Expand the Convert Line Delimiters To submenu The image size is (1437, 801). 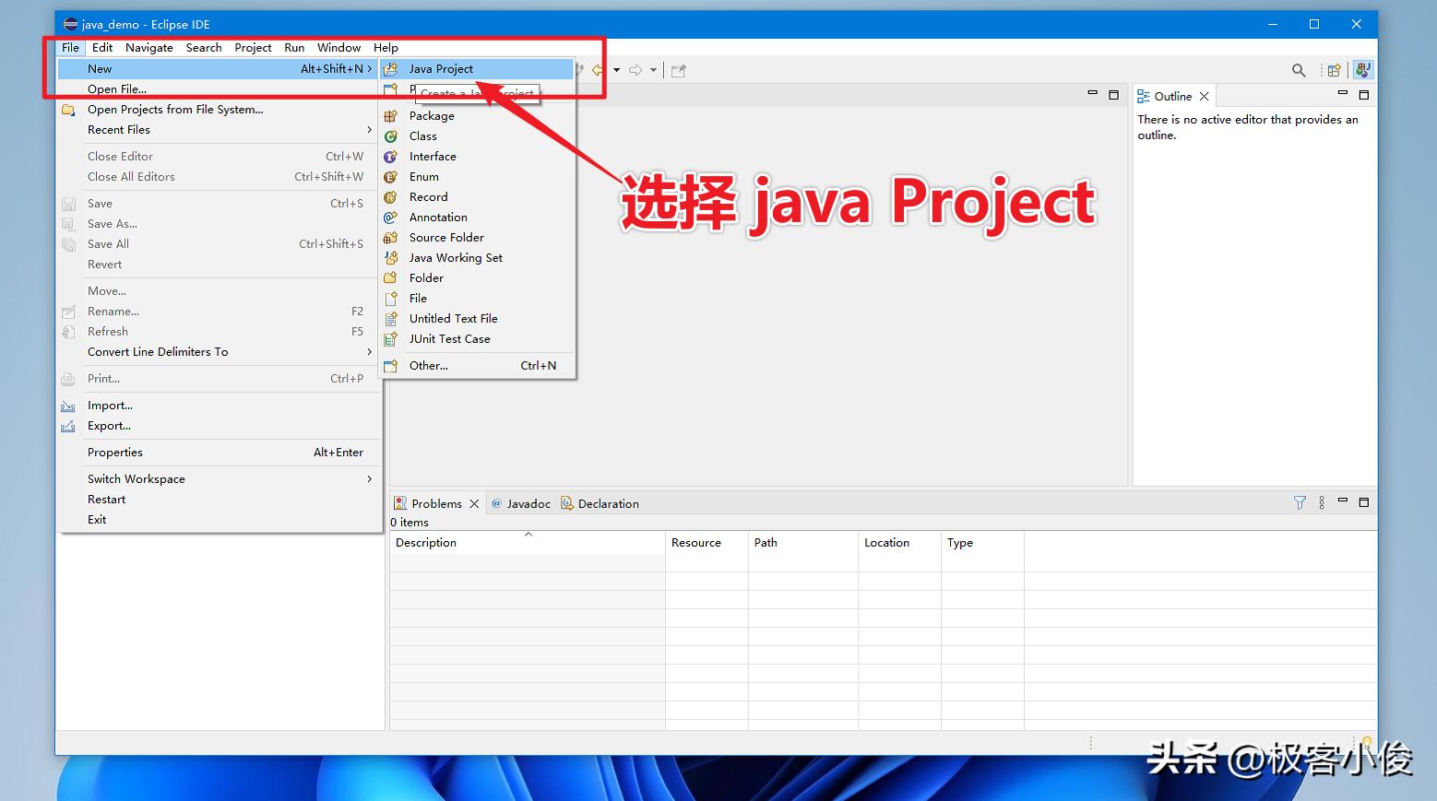click(369, 351)
